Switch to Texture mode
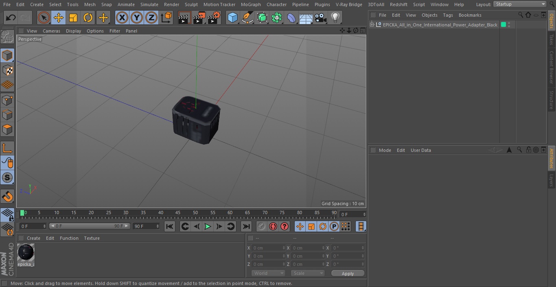This screenshot has height=287, width=556. 7,70
